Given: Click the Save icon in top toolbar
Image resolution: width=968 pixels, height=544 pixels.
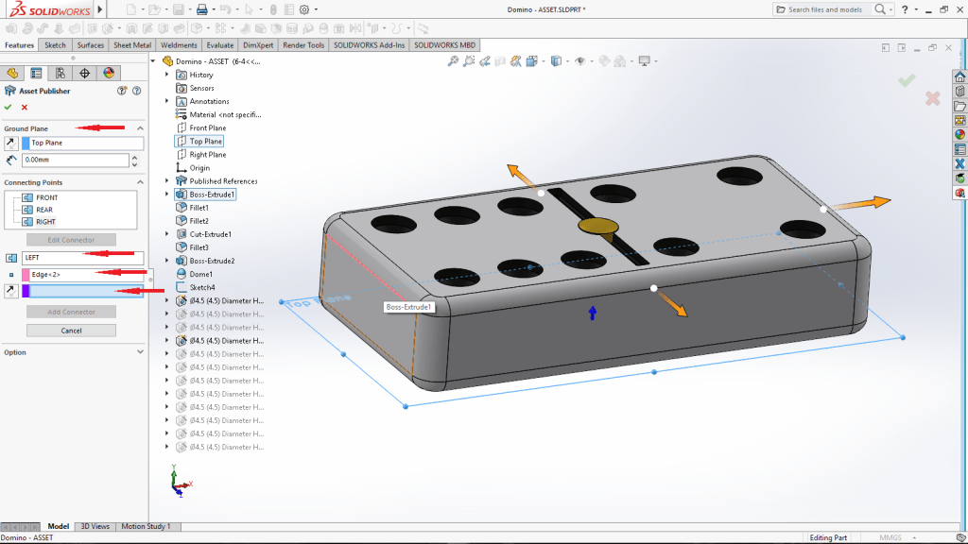Looking at the screenshot, I should pyautogui.click(x=178, y=9).
